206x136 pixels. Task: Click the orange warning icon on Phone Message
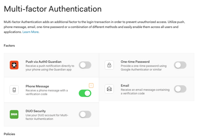pyautogui.click(x=91, y=86)
